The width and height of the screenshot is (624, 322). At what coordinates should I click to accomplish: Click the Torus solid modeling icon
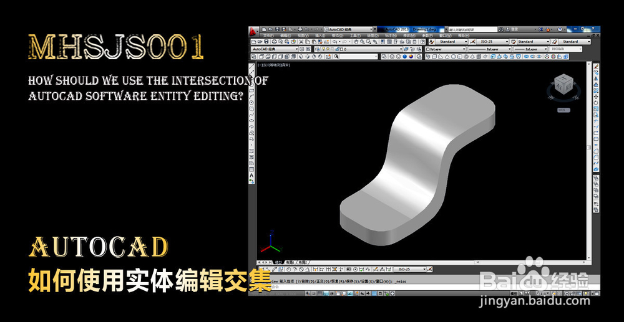pyautogui.click(x=466, y=57)
